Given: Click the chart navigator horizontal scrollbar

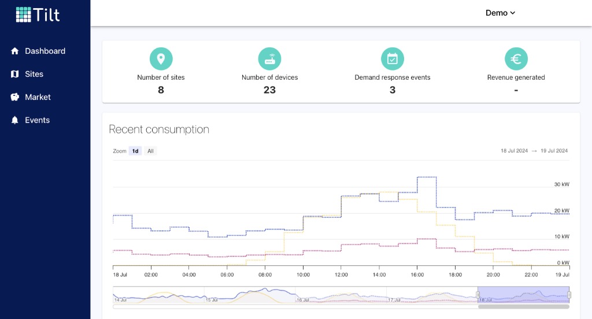Looking at the screenshot, I should pyautogui.click(x=524, y=306).
